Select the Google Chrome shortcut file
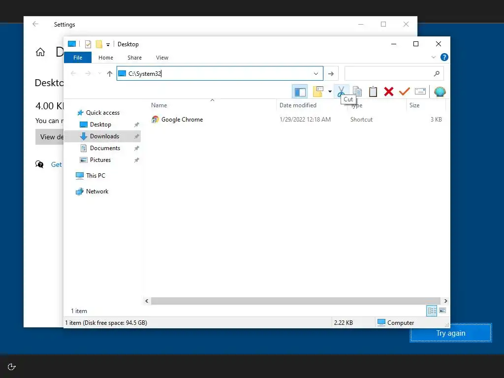 [182, 120]
